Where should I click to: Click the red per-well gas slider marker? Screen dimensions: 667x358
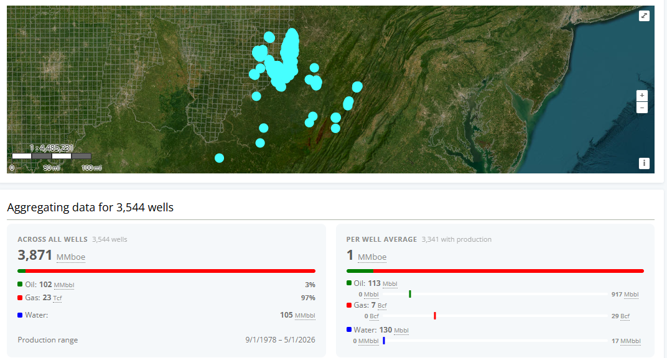(435, 316)
